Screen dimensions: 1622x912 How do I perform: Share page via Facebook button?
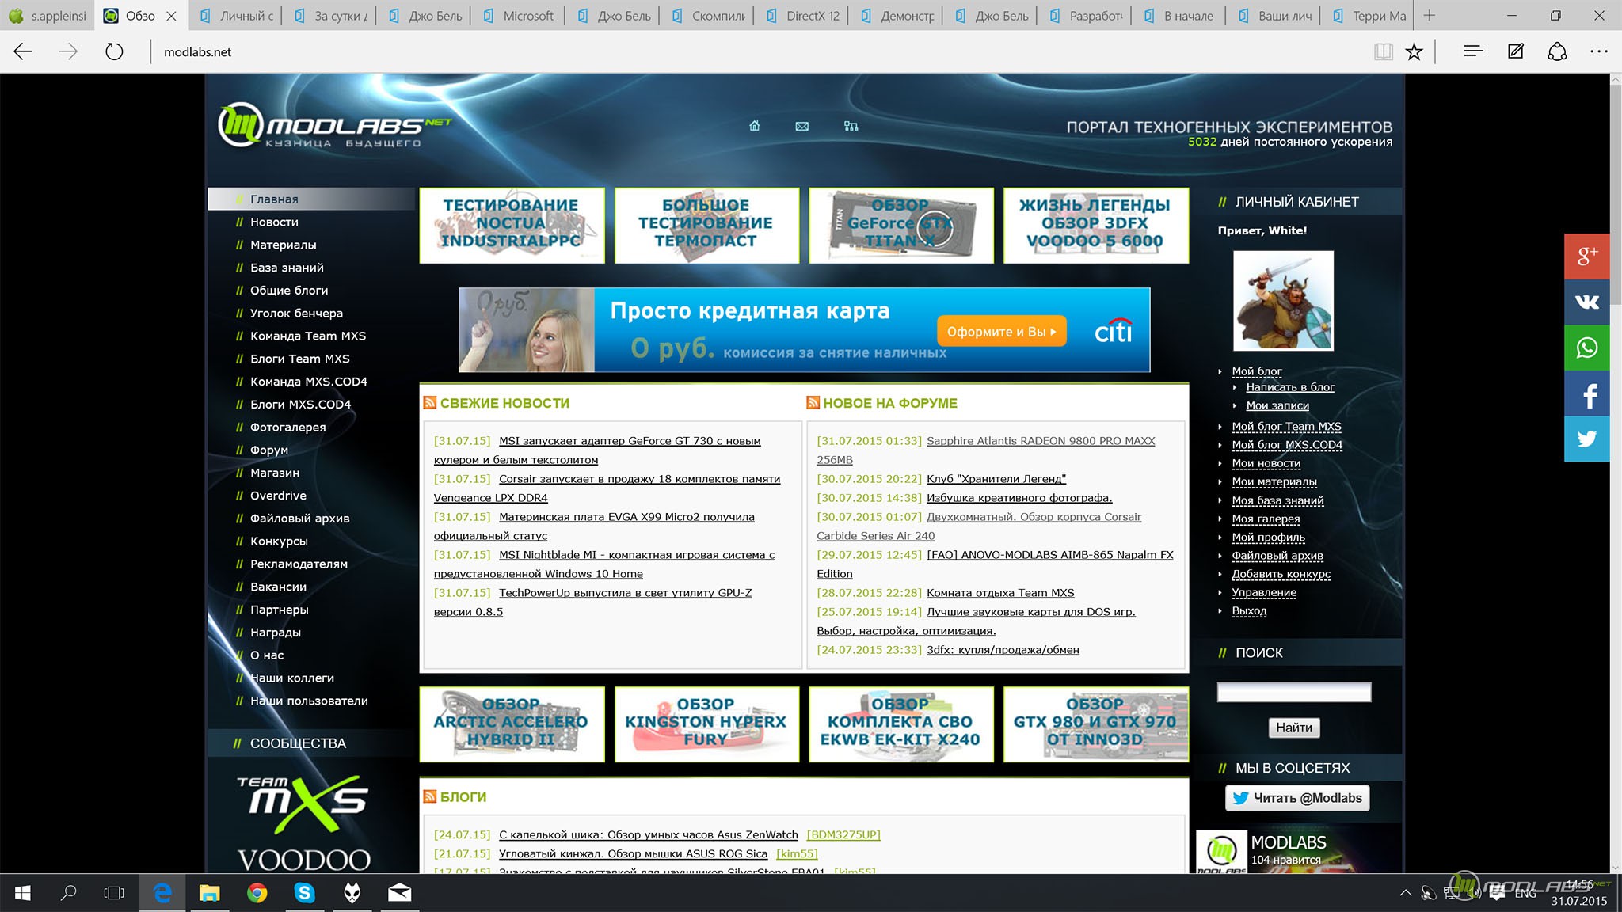[x=1586, y=394]
